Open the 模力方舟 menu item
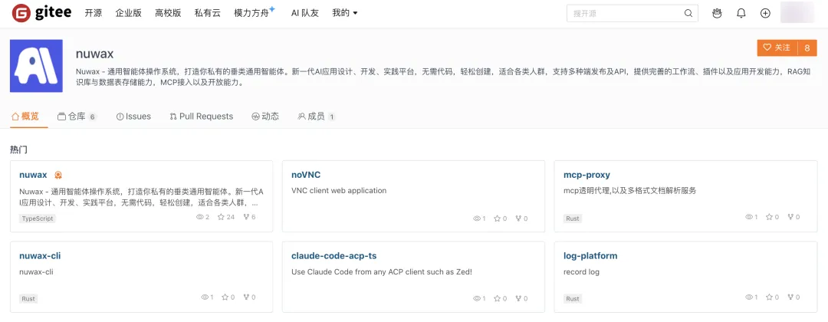This screenshot has width=828, height=322. coord(254,13)
